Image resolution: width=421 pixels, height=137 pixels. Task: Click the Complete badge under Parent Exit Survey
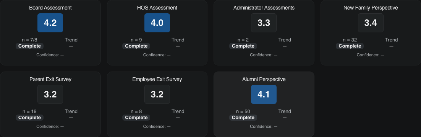click(x=29, y=118)
